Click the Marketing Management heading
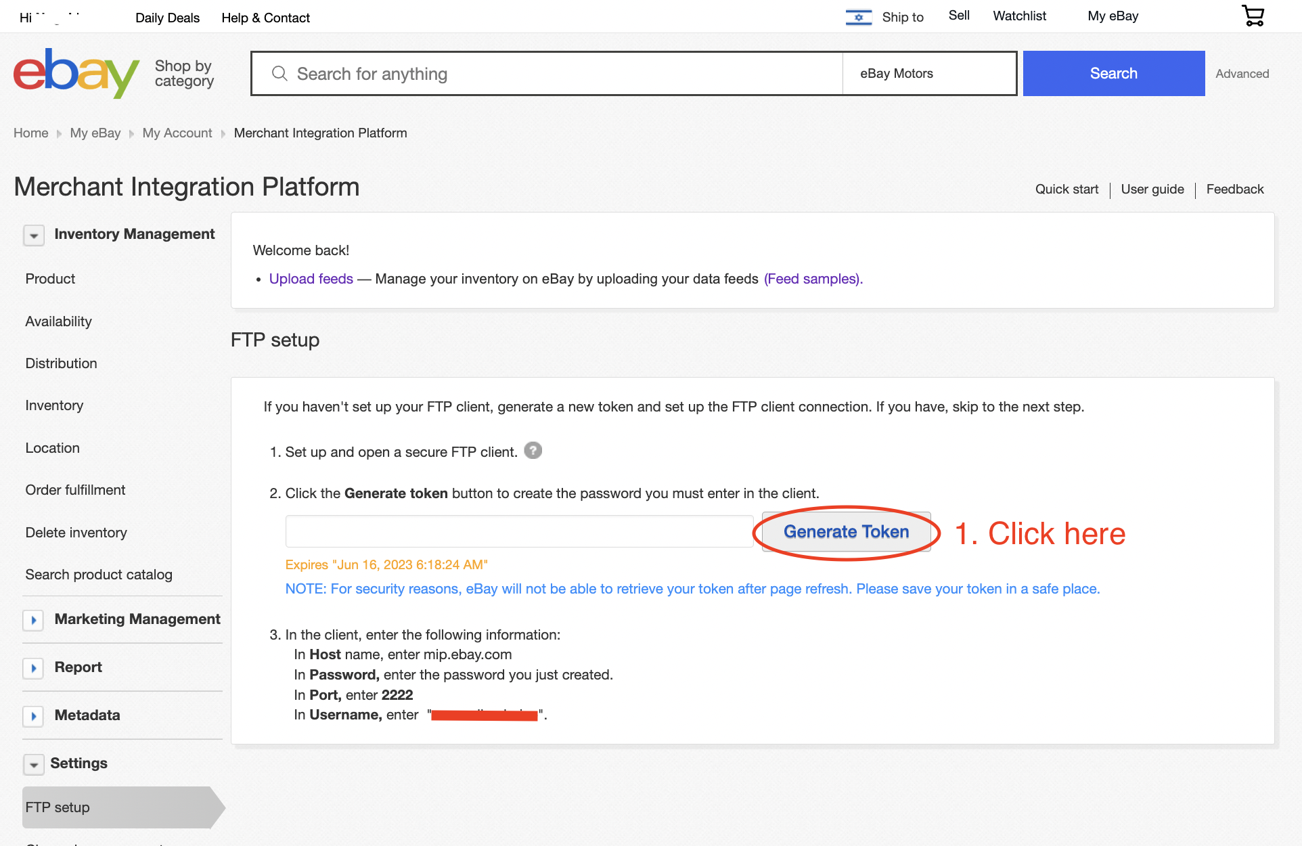This screenshot has width=1302, height=846. [137, 619]
